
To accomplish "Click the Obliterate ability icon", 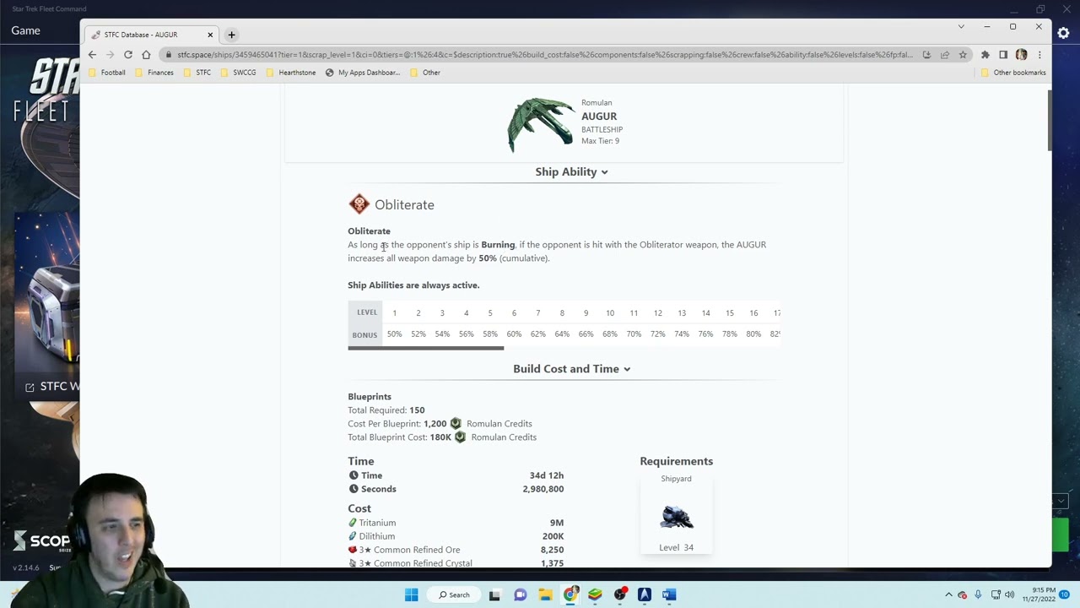I will click(359, 204).
